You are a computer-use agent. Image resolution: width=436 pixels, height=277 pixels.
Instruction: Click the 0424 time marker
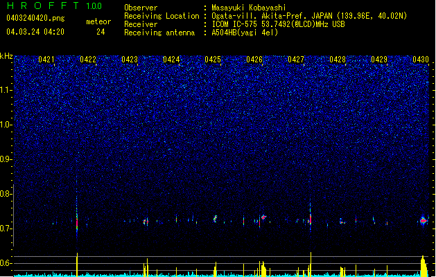point(171,60)
